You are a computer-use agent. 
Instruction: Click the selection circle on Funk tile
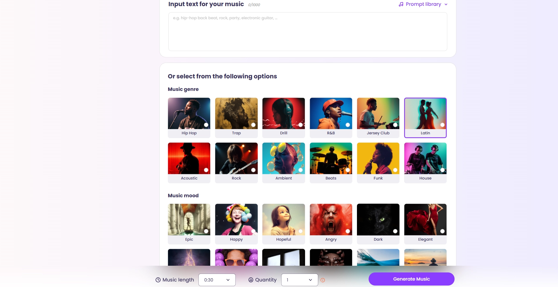395,170
